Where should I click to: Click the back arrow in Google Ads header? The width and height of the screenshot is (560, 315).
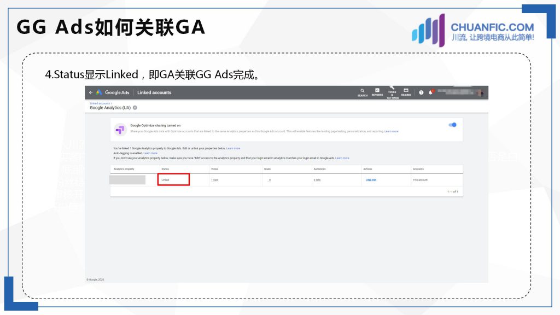(91, 92)
